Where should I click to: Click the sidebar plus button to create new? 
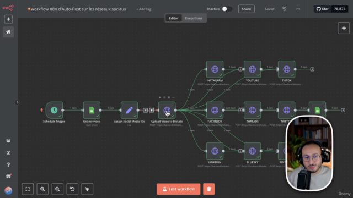point(8,19)
